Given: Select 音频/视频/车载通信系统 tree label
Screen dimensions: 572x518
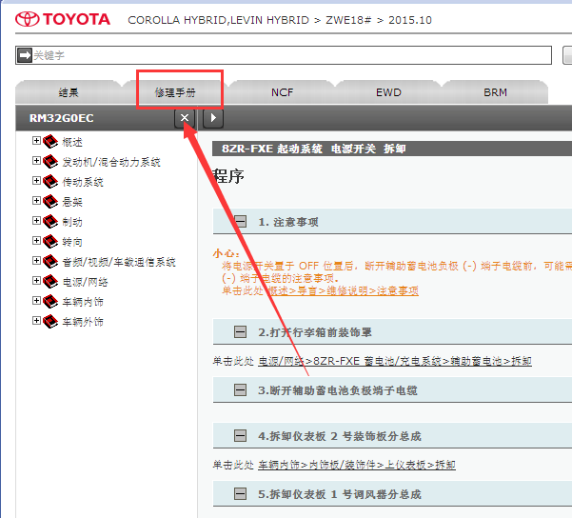Looking at the screenshot, I should pos(119,262).
